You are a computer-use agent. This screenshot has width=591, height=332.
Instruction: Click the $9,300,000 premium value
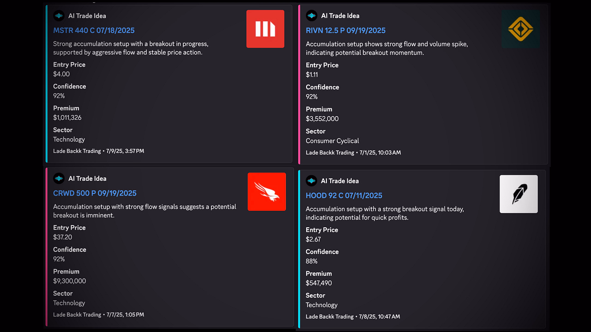click(x=69, y=281)
